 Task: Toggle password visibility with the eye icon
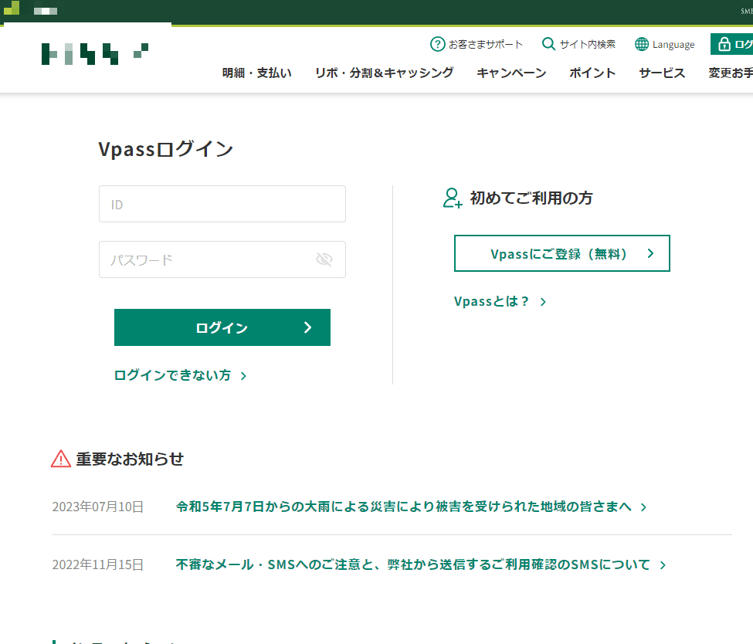click(324, 259)
